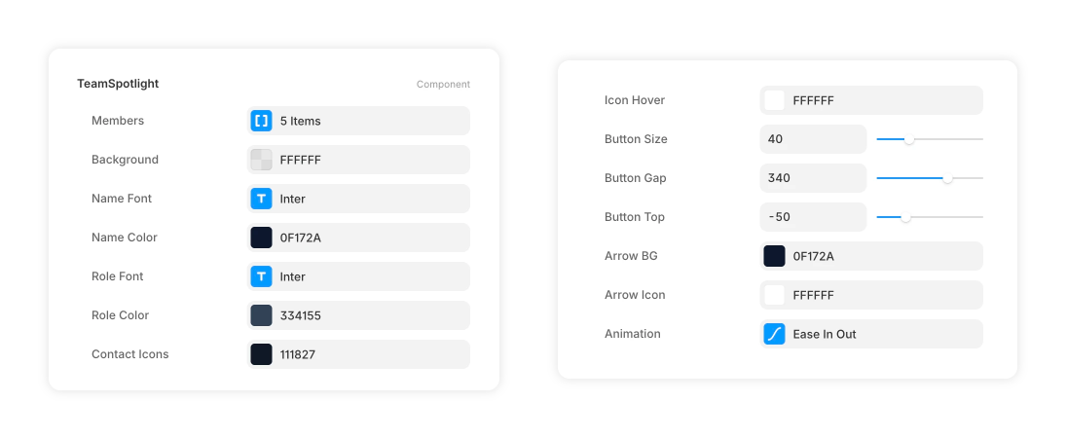This screenshot has height=439, width=1066.
Task: Open the Arrow BG color swatch
Action: click(x=774, y=256)
